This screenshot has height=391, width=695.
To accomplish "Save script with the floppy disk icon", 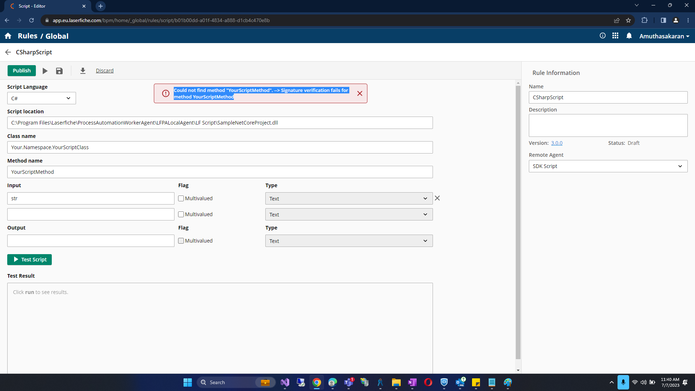I will tap(59, 71).
